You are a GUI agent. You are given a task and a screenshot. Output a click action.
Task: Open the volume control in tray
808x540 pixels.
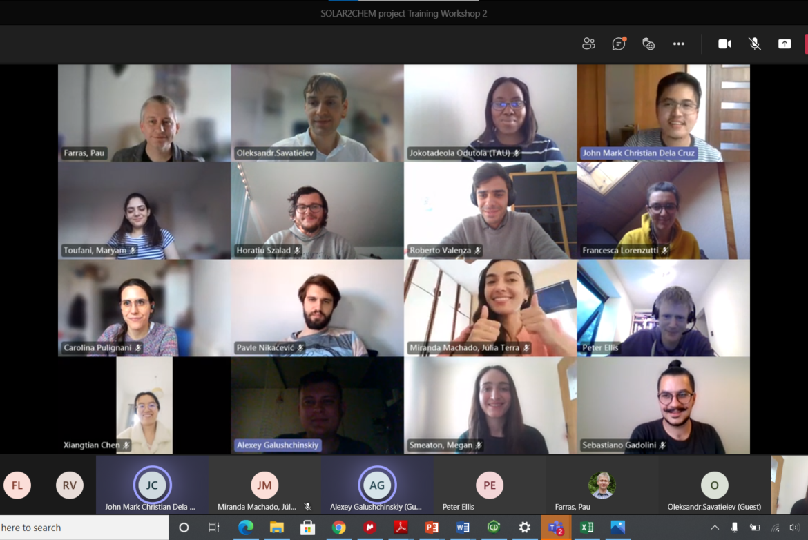click(794, 528)
